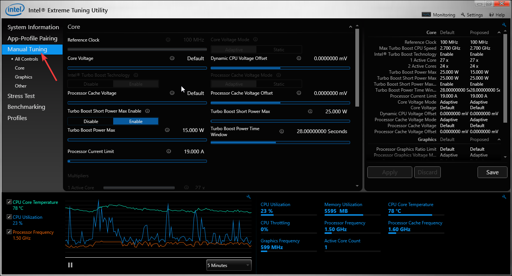
Task: Click the Discard button
Action: click(x=427, y=172)
